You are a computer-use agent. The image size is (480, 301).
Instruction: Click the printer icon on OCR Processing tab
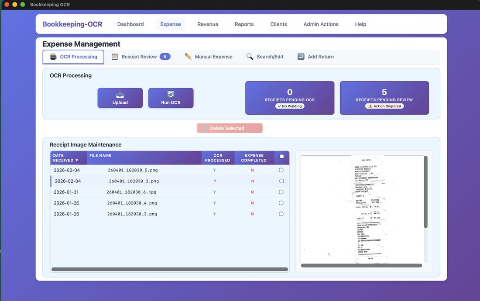53,57
